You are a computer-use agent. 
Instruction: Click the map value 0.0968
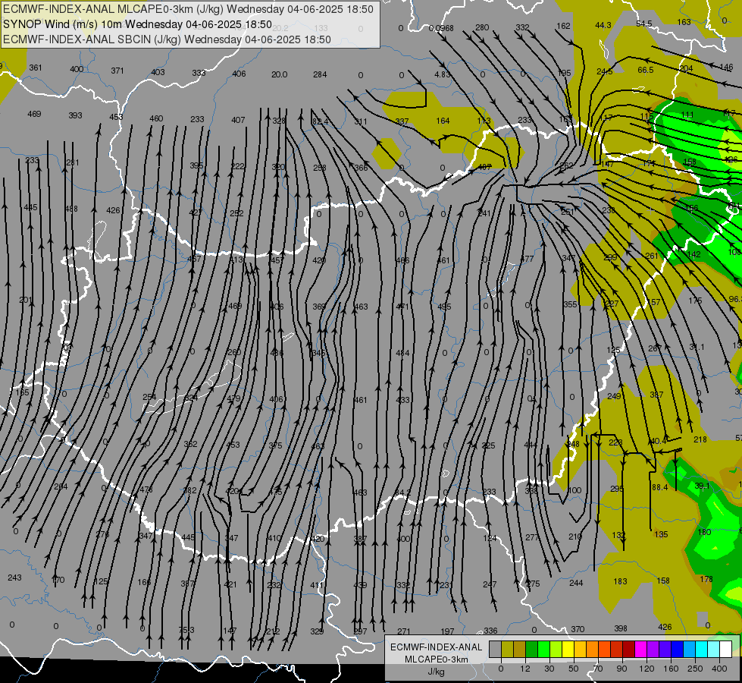441,28
